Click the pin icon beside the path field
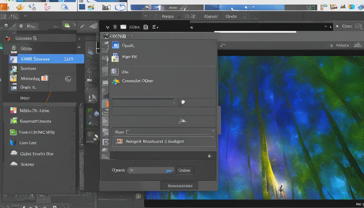Image resolution: width=364 pixels, height=208 pixels. pyautogui.click(x=182, y=102)
